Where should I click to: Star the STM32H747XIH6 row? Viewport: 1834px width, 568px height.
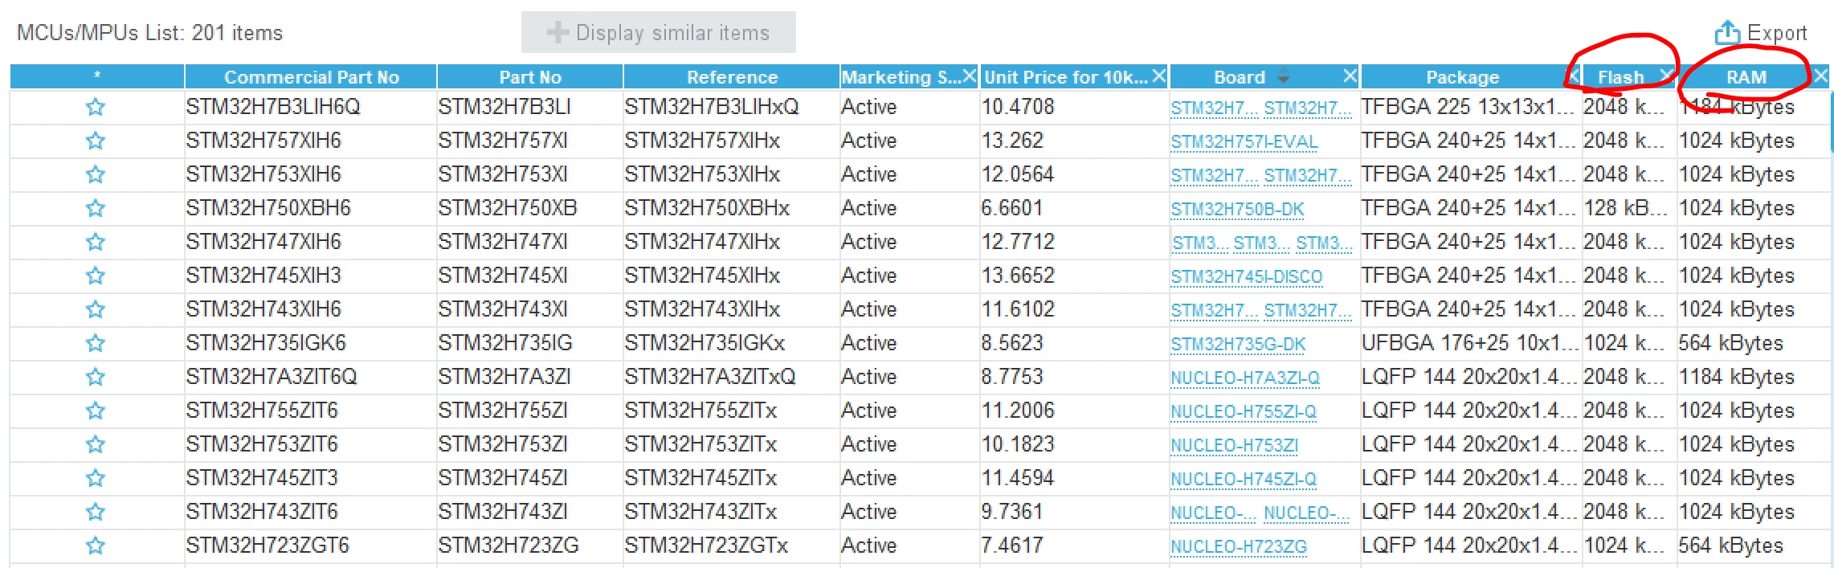(x=96, y=242)
